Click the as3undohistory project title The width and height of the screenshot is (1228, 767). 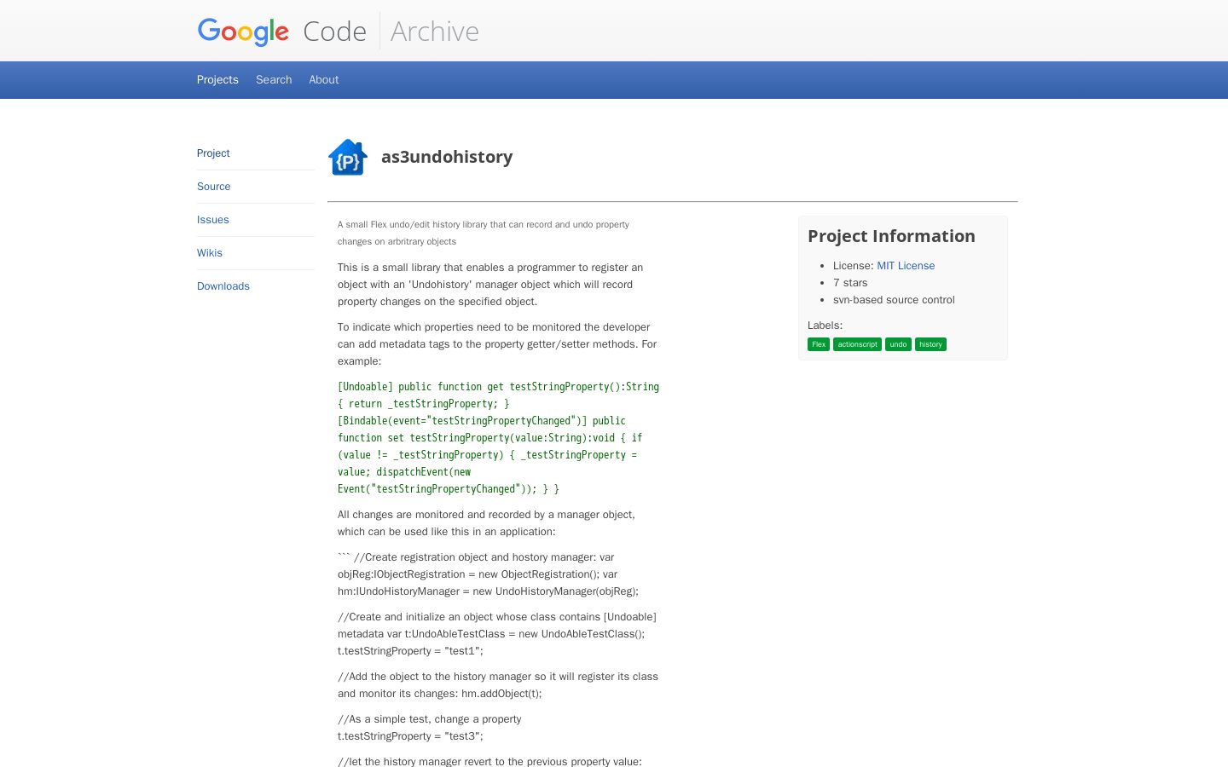[x=447, y=157]
